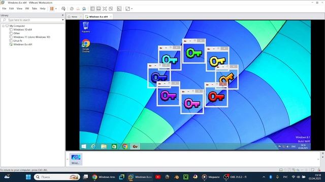Open the Recycle Bin on guest desktop

click(86, 27)
